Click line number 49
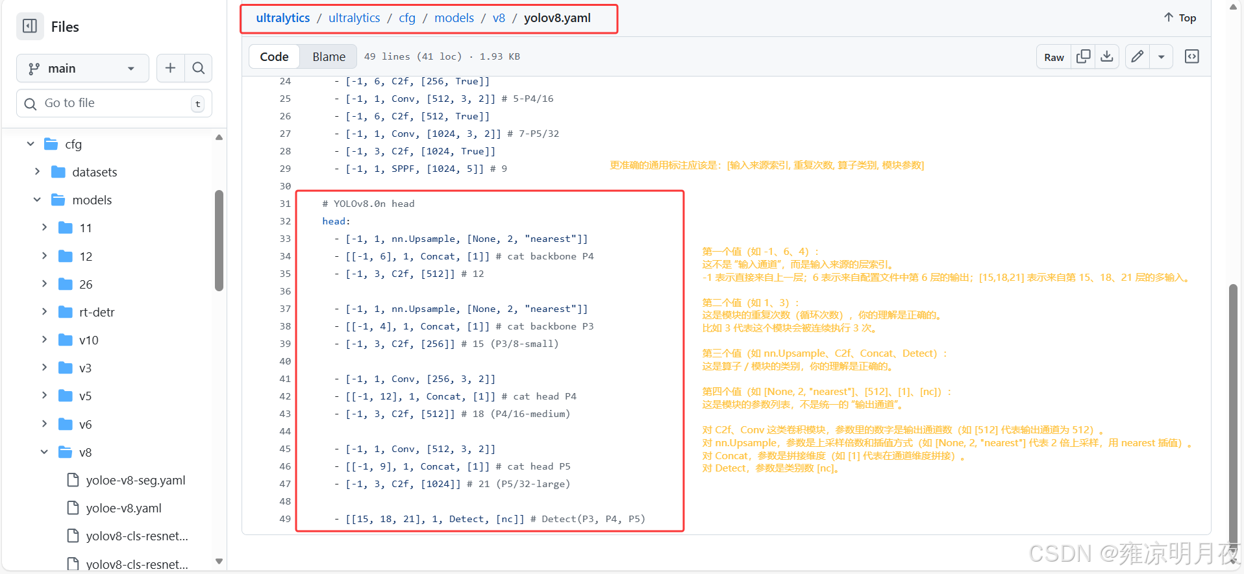Viewport: 1244px width, 574px height. pos(285,519)
